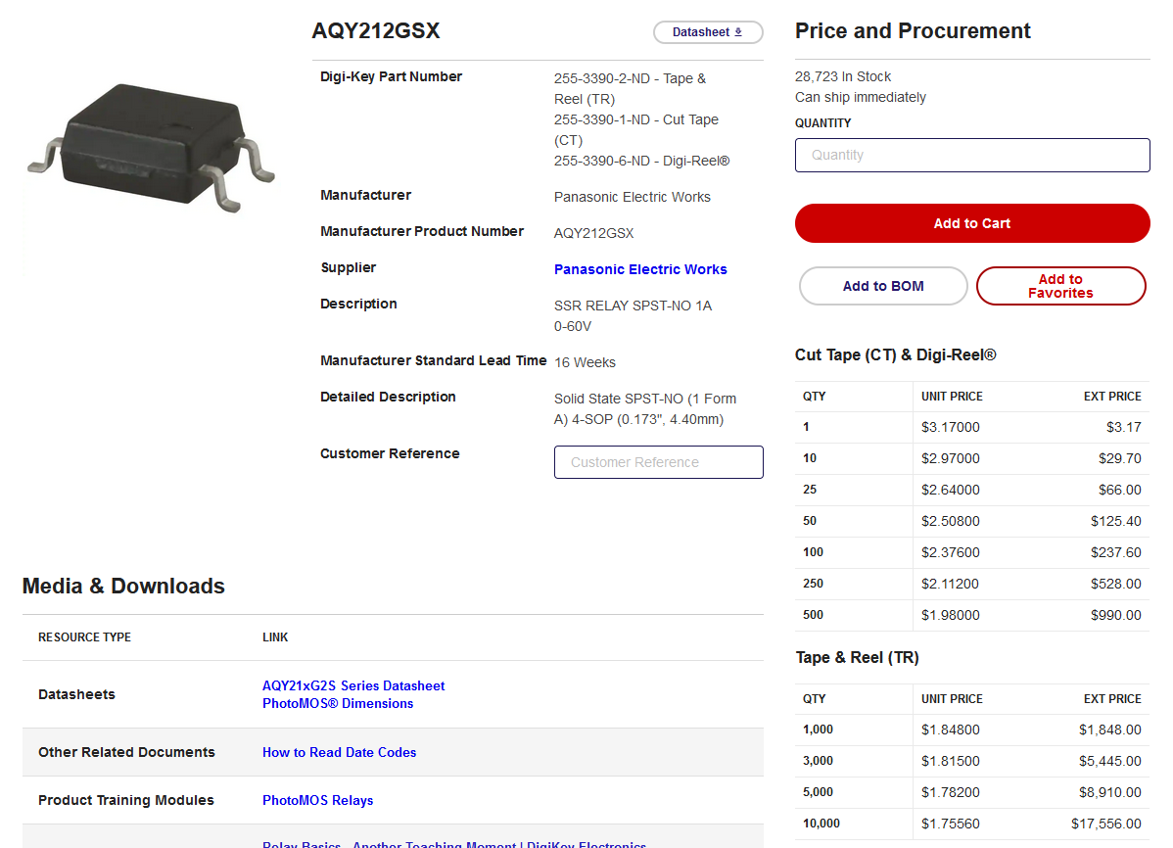Click the AQY212GSX relay product image
The width and height of the screenshot is (1173, 848).
[x=151, y=148]
